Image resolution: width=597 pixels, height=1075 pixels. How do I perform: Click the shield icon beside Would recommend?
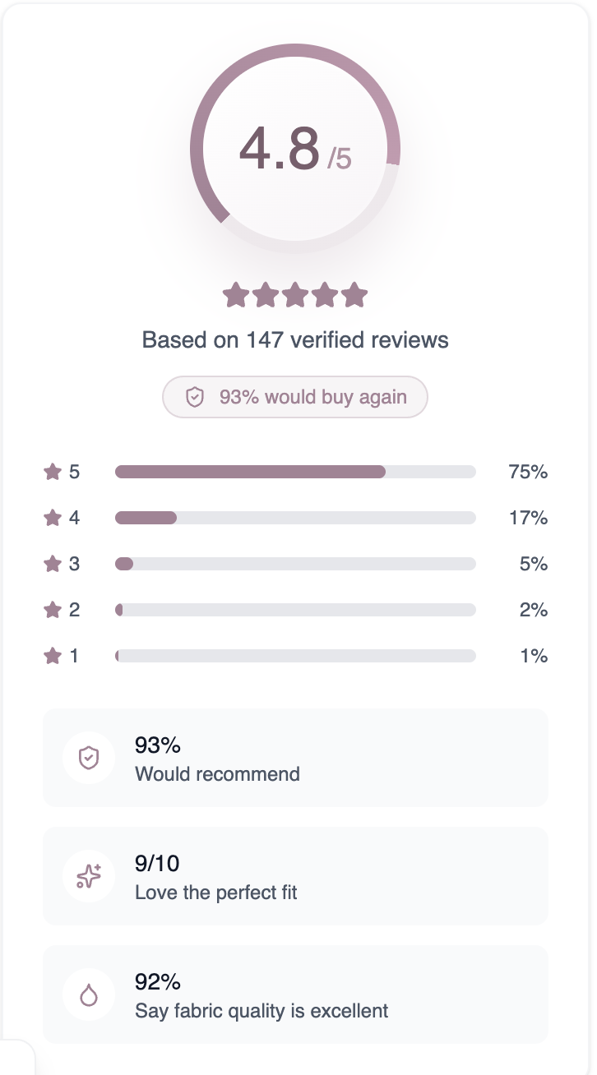[88, 758]
